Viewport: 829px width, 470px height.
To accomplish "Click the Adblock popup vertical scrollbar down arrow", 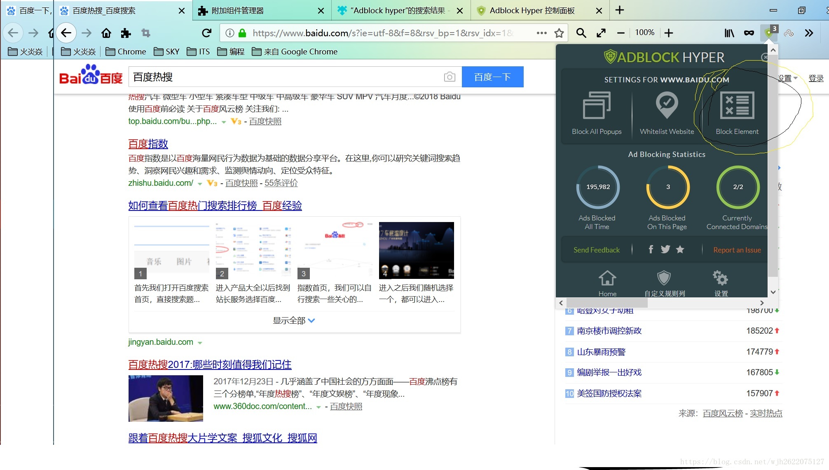I will [773, 292].
